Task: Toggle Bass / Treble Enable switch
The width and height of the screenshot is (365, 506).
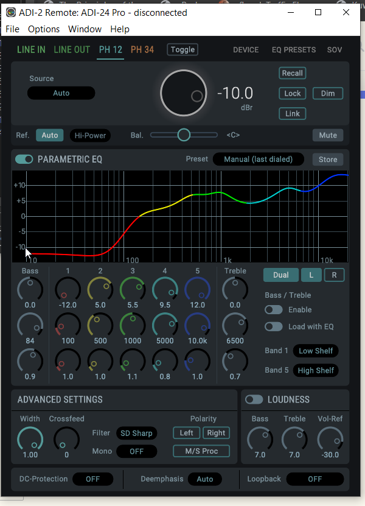Action: pyautogui.click(x=274, y=310)
